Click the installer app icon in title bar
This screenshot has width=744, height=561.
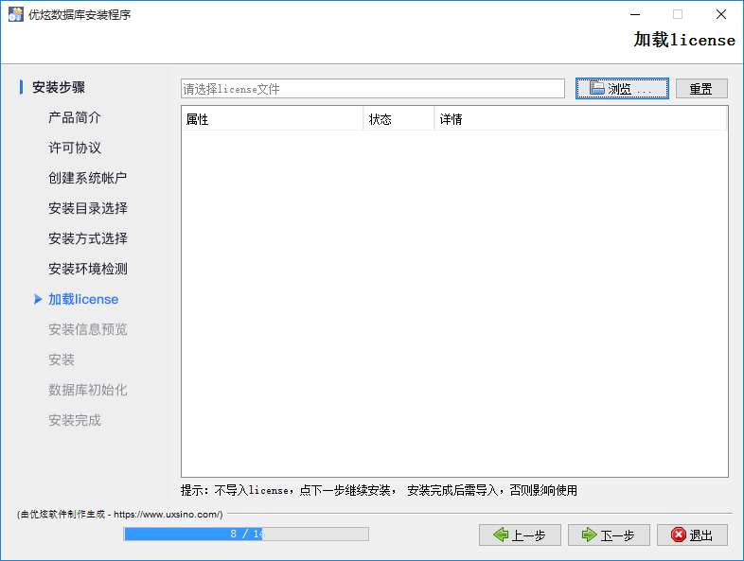click(x=15, y=15)
